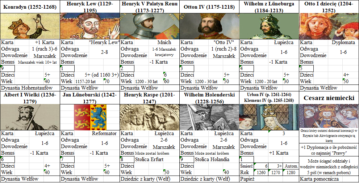Select the "Reformator" Karta value cell
Viewport: 359px width, 190px height.
104,134
